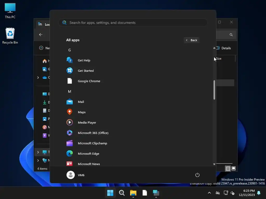The width and height of the screenshot is (266, 199).
Task: Click network display icon in tray
Action: [x=226, y=193]
